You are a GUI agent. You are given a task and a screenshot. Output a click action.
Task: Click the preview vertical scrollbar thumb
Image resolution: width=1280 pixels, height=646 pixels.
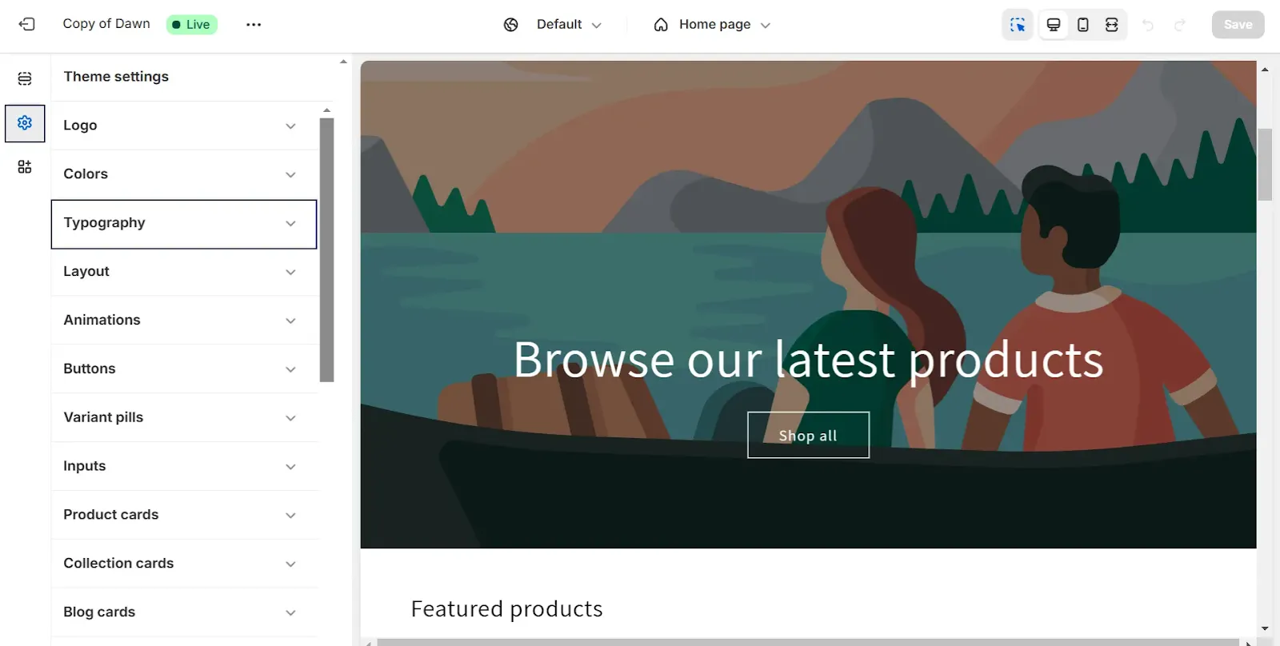tap(1265, 164)
